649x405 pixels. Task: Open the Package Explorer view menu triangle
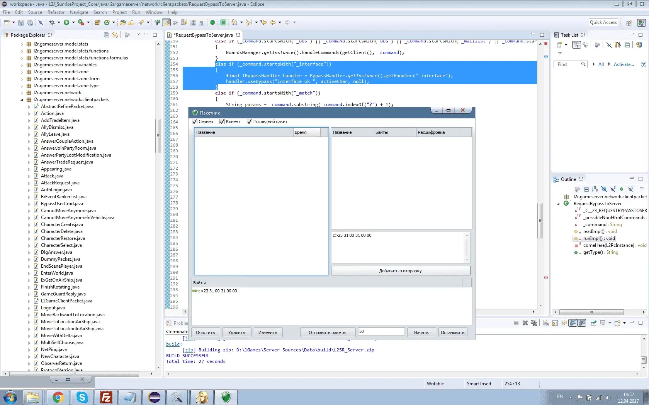pos(138,34)
